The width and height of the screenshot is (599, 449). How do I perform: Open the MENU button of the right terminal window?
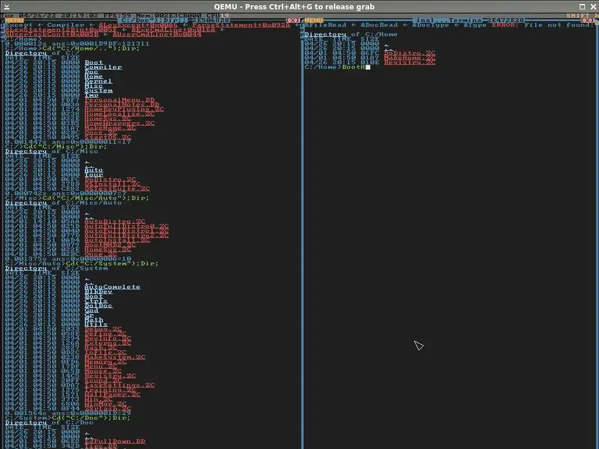[x=314, y=20]
